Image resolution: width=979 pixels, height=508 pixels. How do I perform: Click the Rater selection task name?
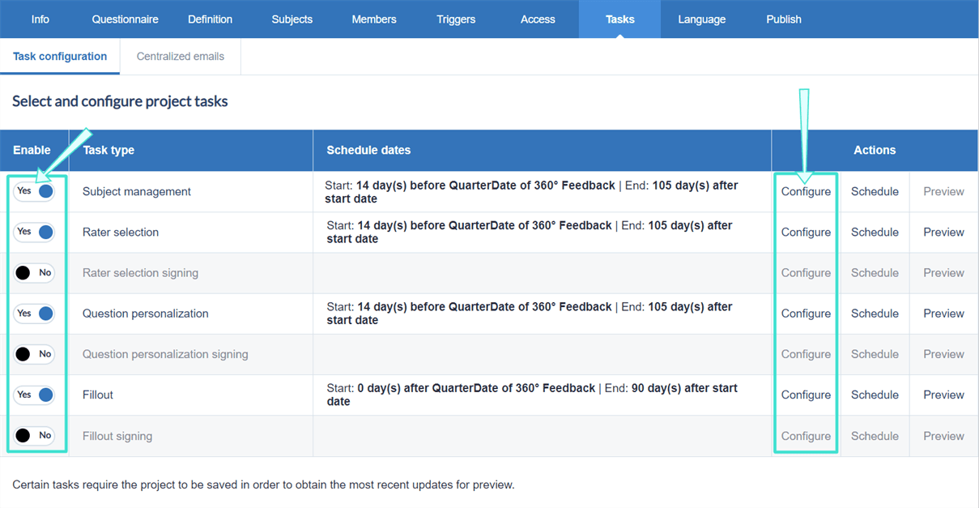click(121, 232)
